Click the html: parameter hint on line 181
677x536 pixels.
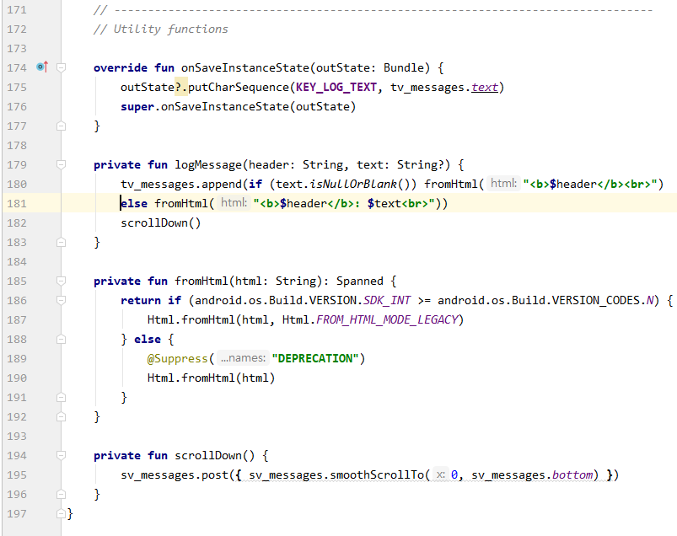point(234,203)
